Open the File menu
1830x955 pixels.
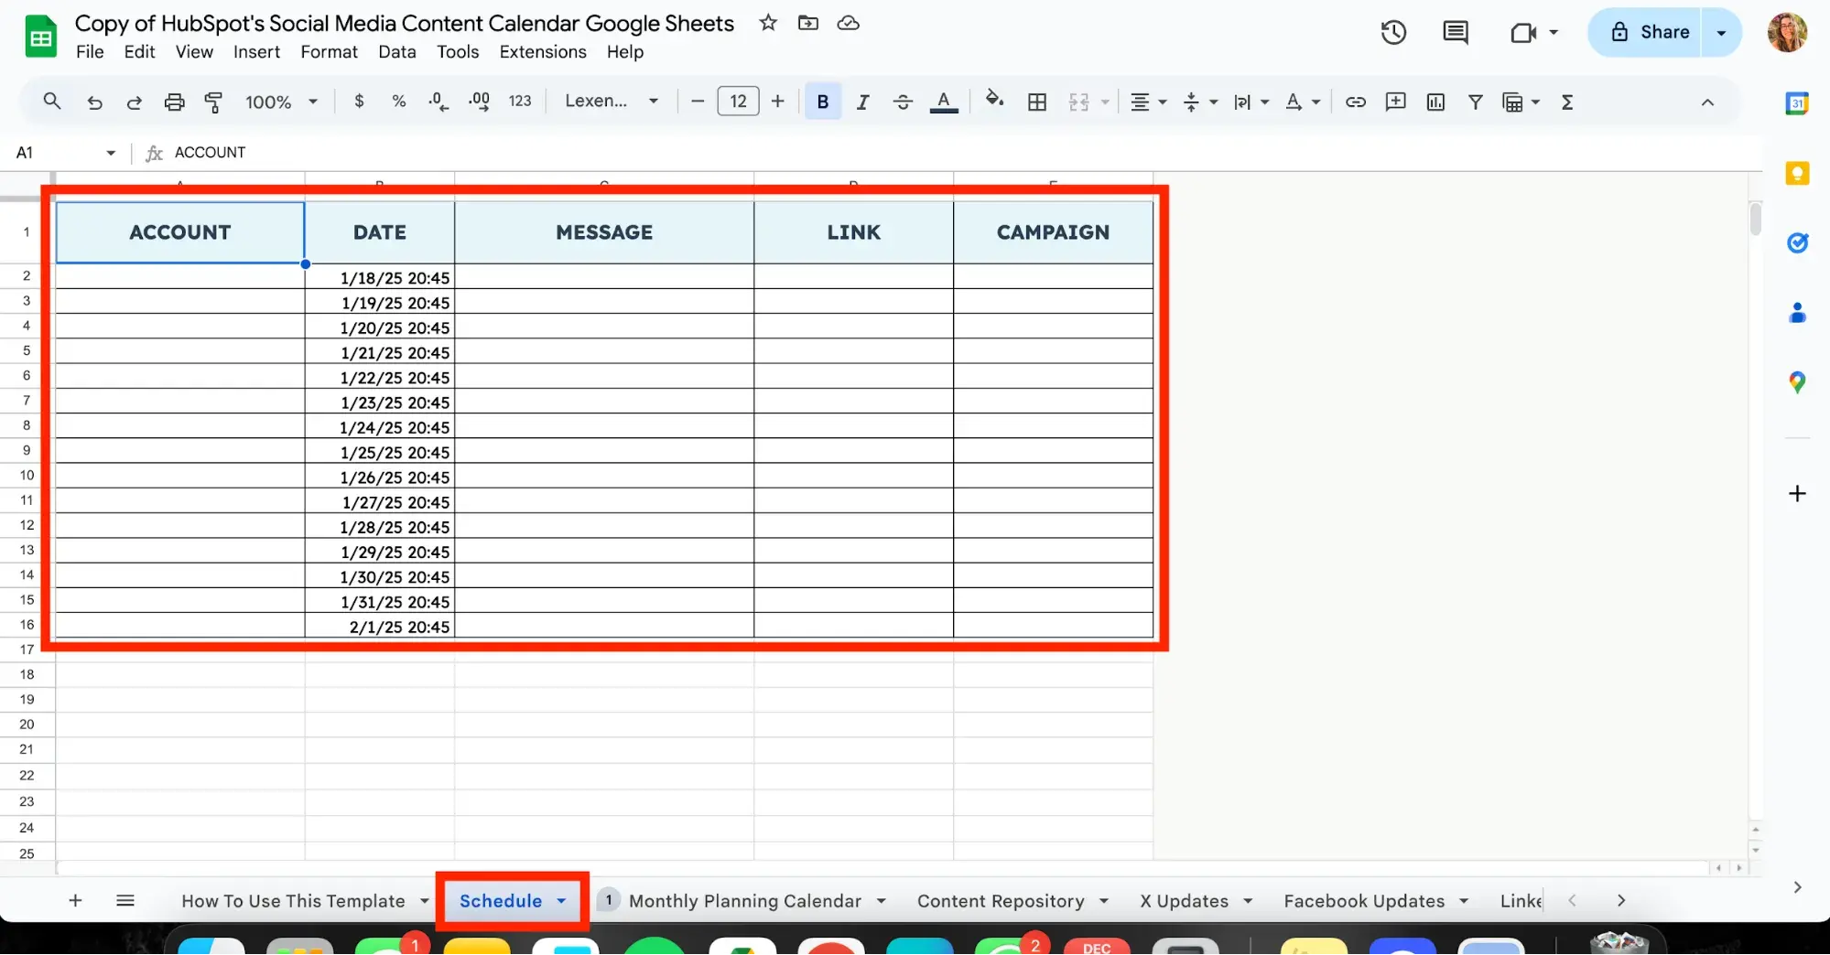[90, 52]
